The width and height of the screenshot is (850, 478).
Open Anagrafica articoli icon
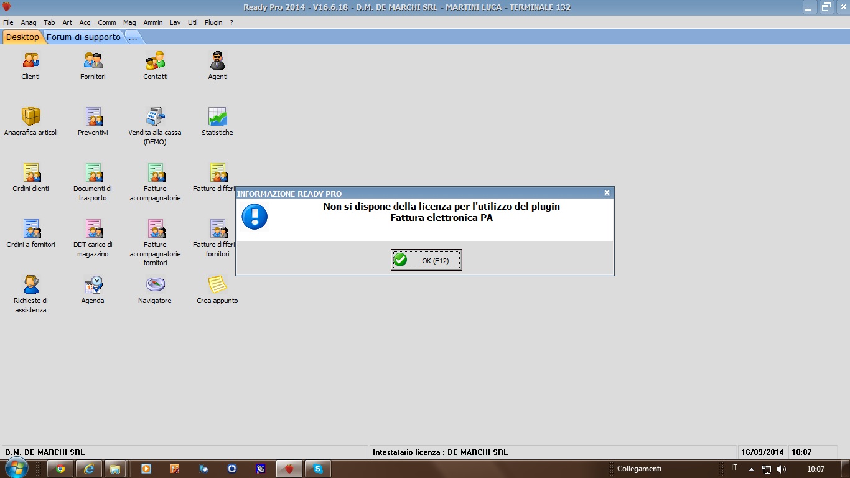pyautogui.click(x=30, y=116)
